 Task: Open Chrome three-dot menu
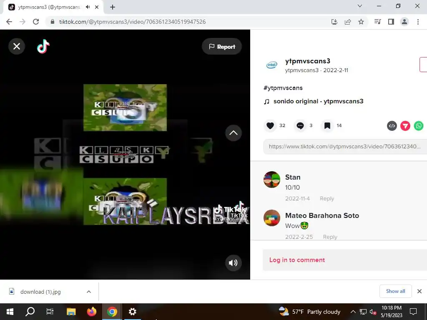click(x=418, y=22)
